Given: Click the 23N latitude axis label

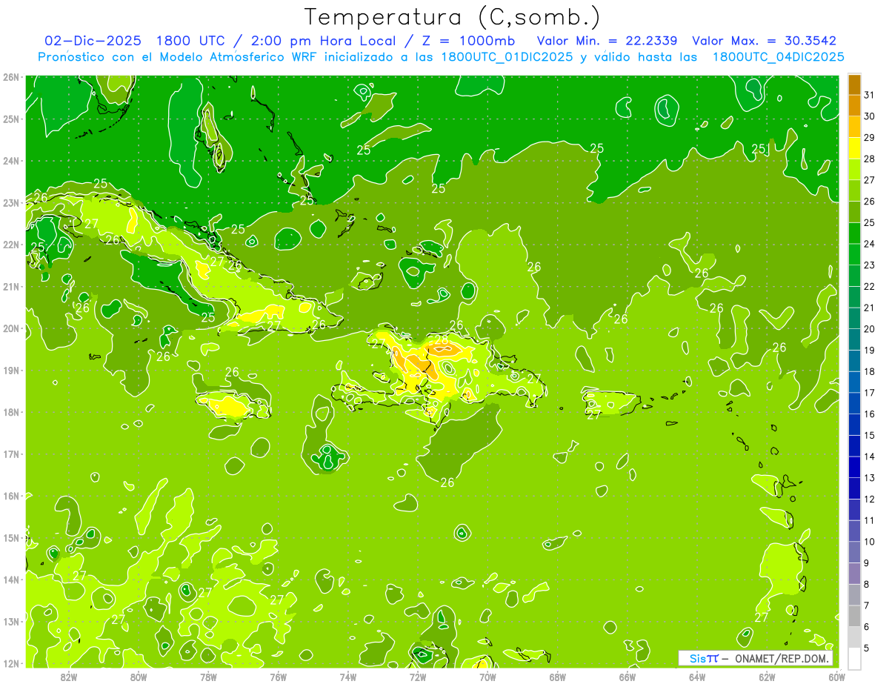Looking at the screenshot, I should click(x=11, y=202).
